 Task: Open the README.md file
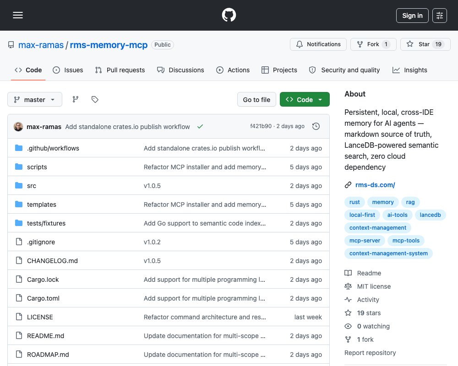[x=45, y=336]
